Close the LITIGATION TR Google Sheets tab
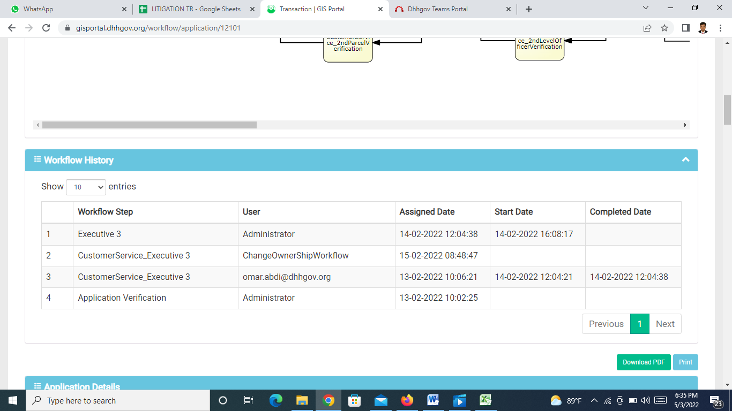 coord(252,9)
